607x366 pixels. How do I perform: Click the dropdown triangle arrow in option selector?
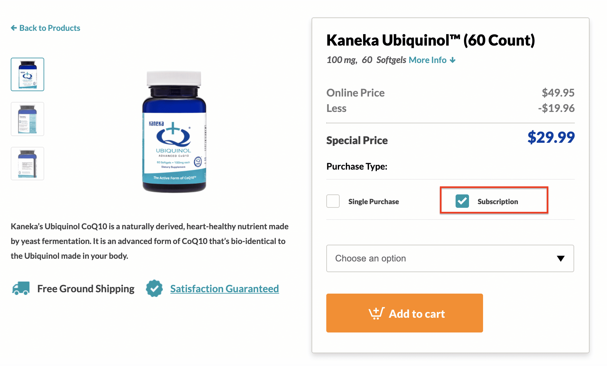point(560,258)
